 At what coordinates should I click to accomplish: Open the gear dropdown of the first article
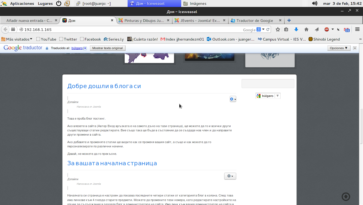tap(233, 99)
